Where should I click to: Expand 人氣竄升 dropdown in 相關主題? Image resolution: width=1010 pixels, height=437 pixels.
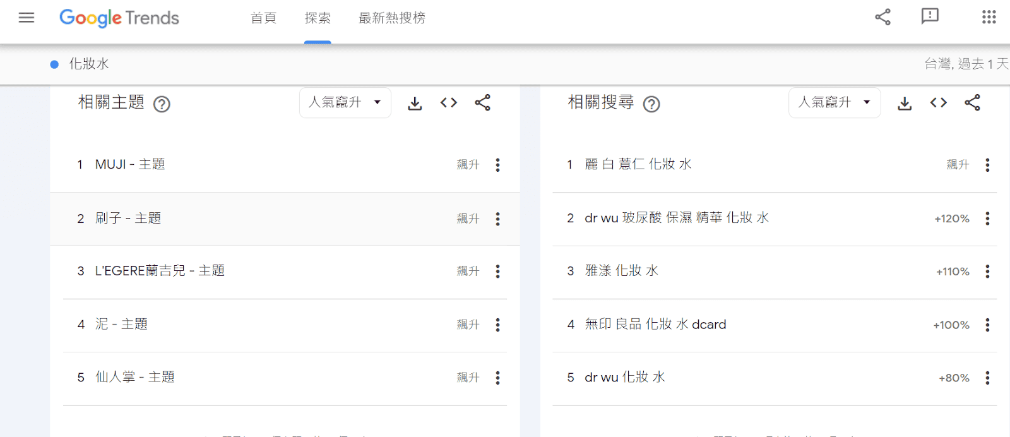345,103
